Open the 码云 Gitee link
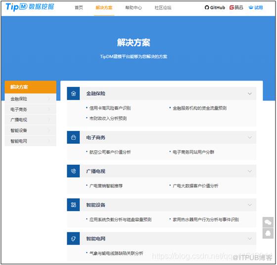Image resolution: width=277 pixels, height=265 pixels. (x=236, y=7)
